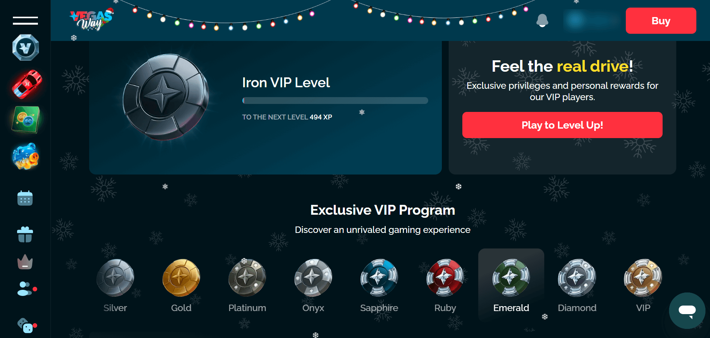This screenshot has height=338, width=710.
Task: Click the Play to Level Up! button
Action: [x=562, y=125]
